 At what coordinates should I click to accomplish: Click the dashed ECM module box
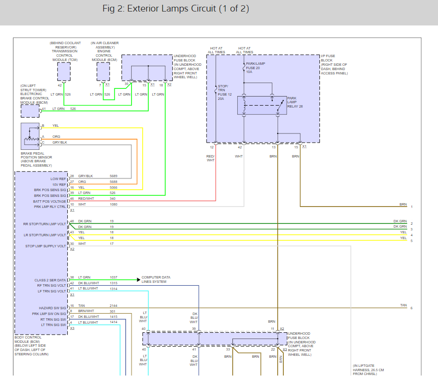[103, 72]
